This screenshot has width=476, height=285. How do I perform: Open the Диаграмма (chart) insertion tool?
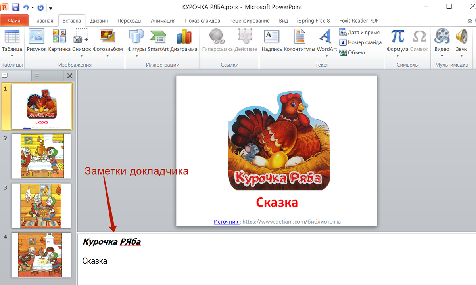(x=184, y=40)
